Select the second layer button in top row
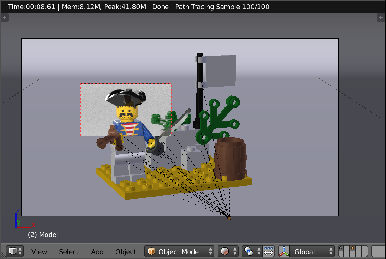This screenshot has width=386, height=259. (x=347, y=248)
